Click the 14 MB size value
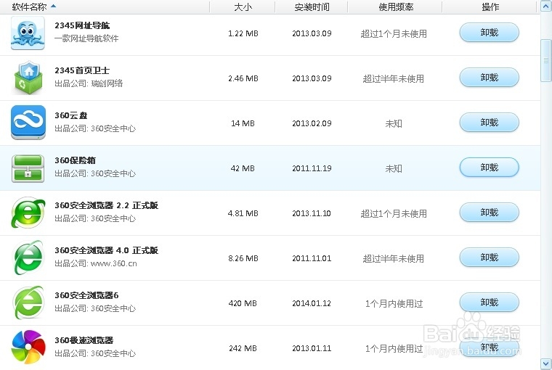 [243, 123]
